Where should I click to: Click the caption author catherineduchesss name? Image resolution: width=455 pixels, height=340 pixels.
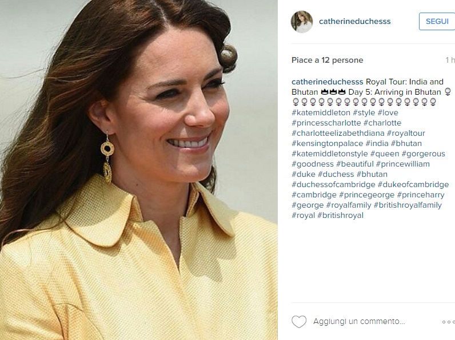(328, 82)
